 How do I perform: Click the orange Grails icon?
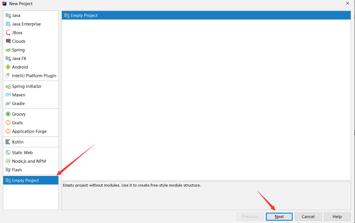point(8,123)
